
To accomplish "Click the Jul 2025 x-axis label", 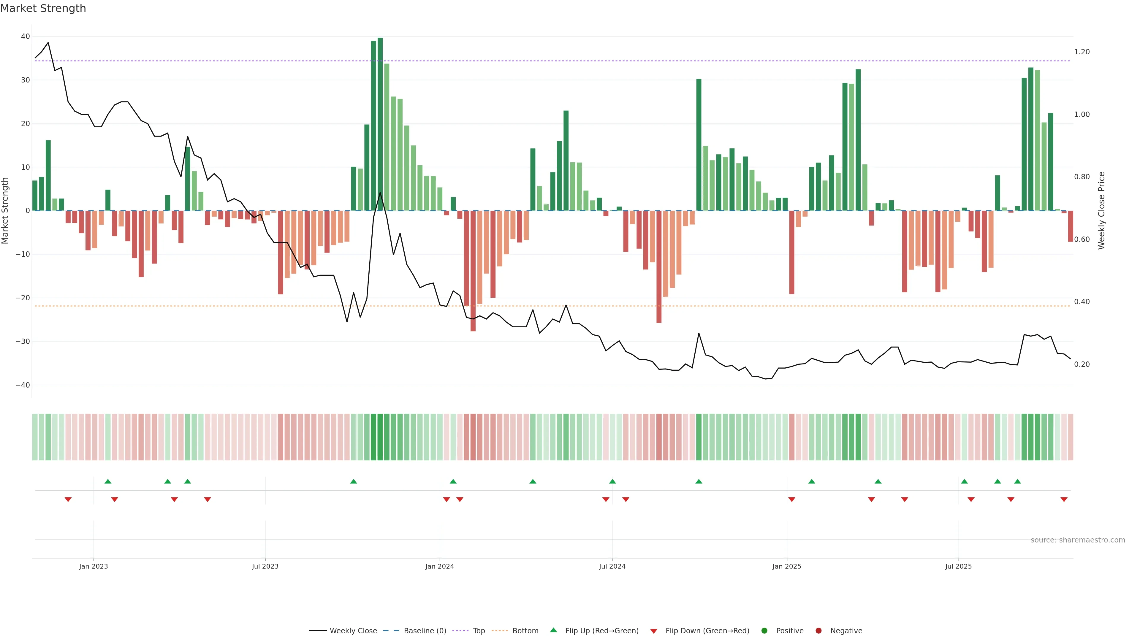I will (x=958, y=566).
